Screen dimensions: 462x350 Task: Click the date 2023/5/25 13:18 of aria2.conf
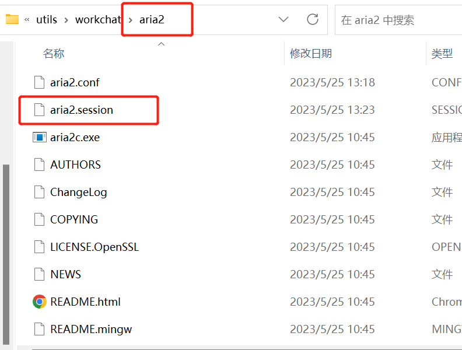pos(332,82)
